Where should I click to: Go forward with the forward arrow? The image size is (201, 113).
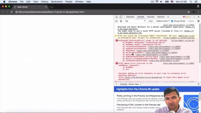[x=7, y=12]
